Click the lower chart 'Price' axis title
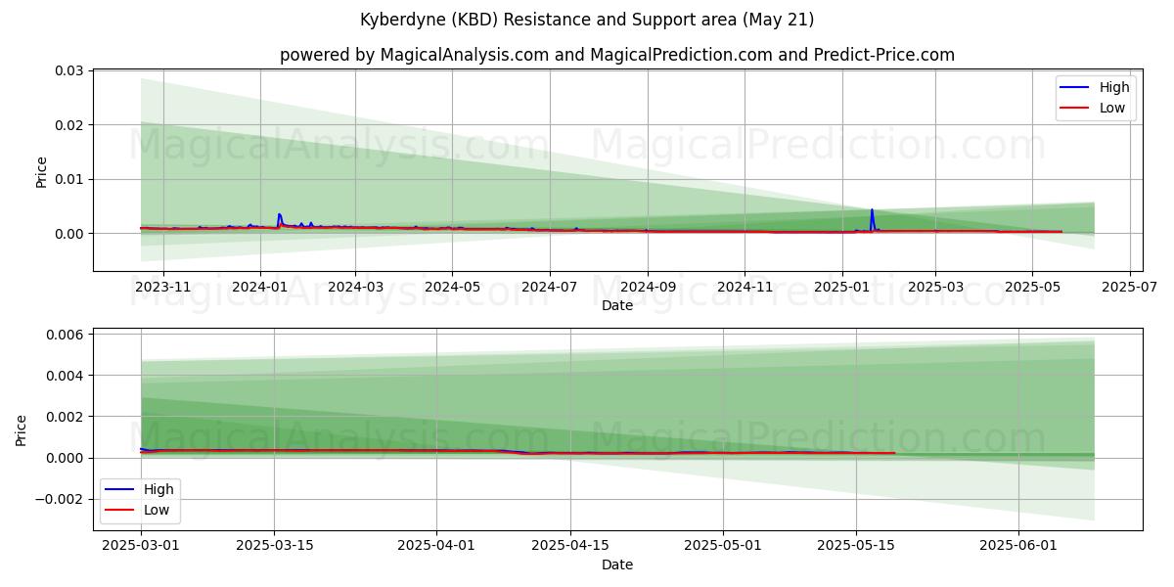 point(23,429)
